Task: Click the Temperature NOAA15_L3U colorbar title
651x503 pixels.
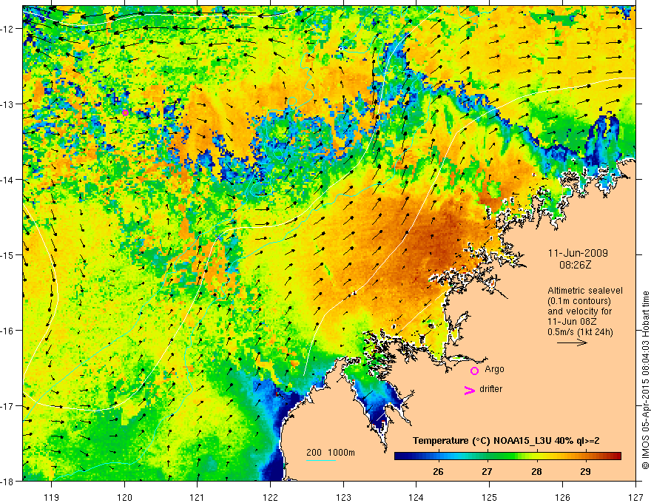Action: [x=506, y=441]
